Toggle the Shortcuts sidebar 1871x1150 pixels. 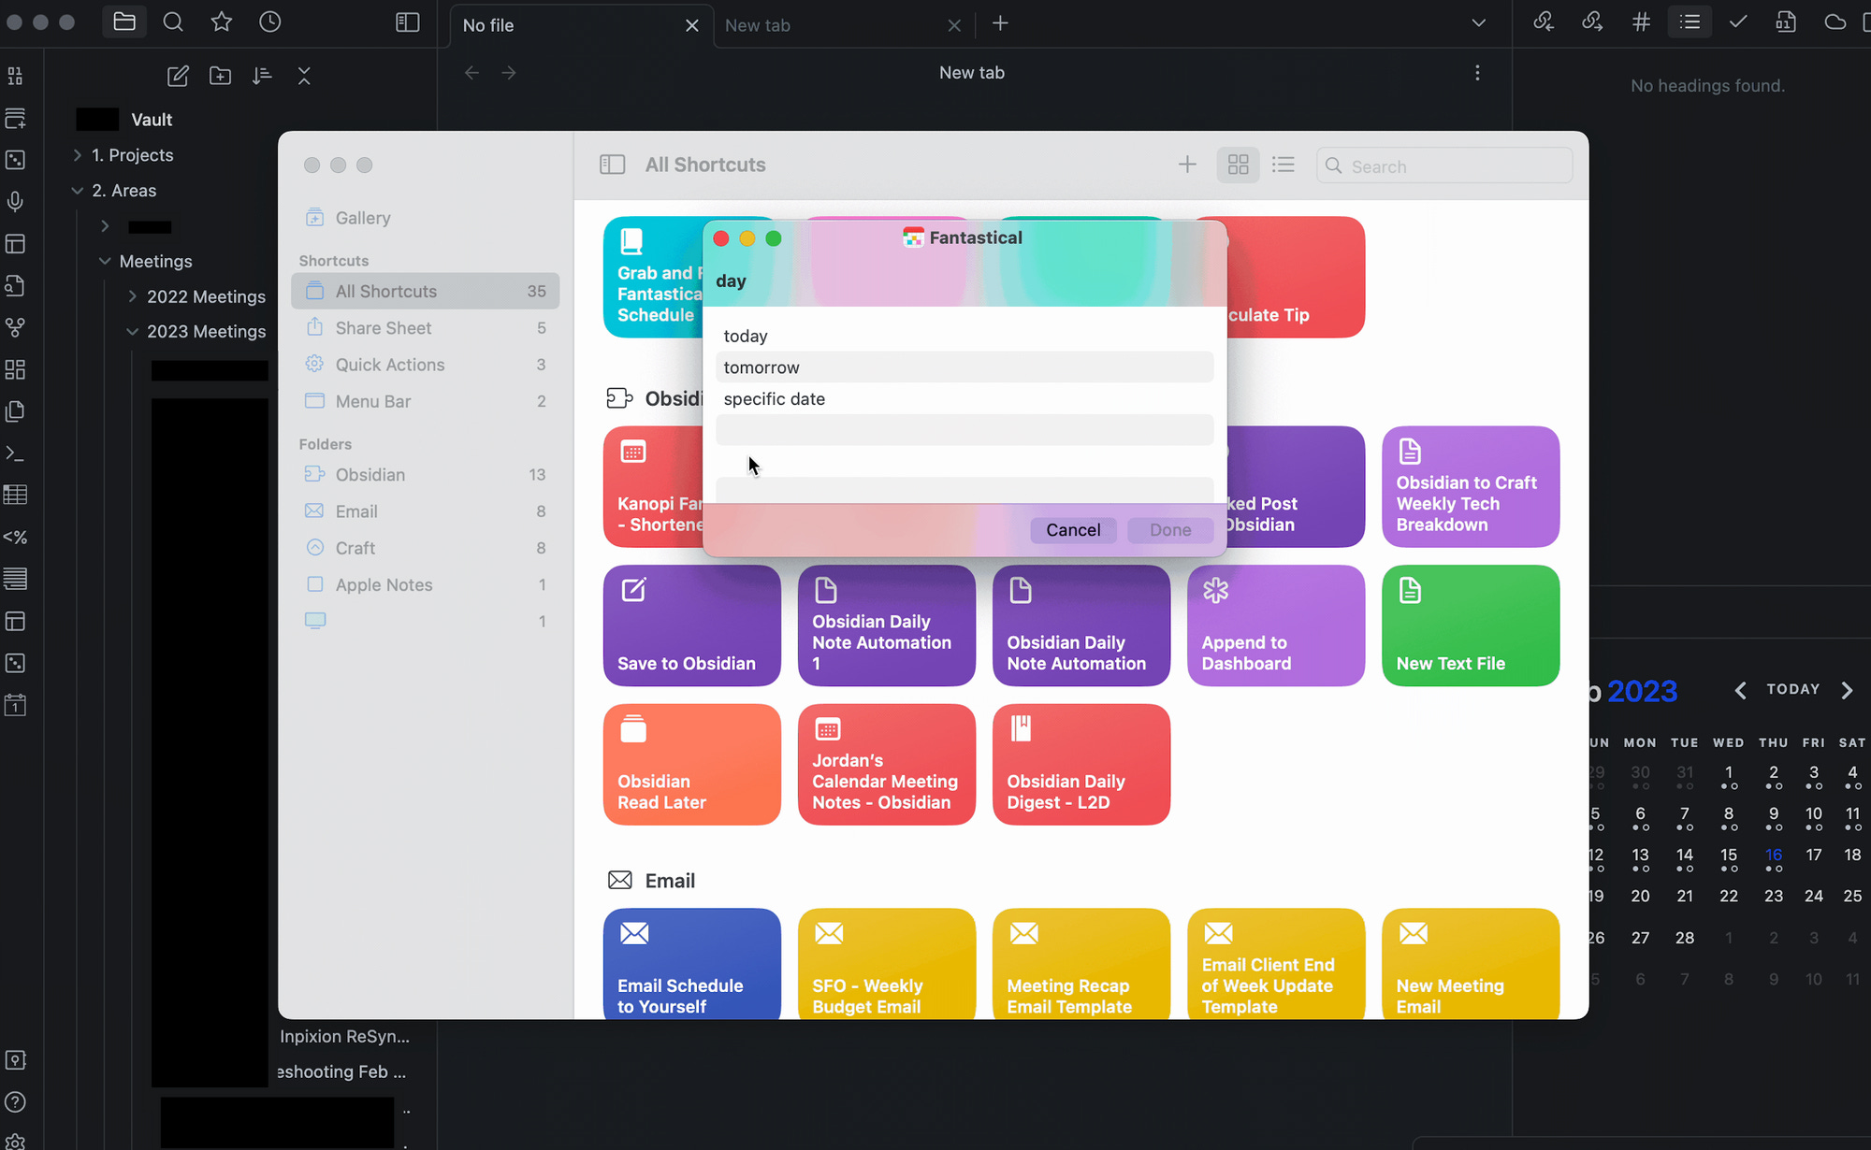[x=612, y=165]
